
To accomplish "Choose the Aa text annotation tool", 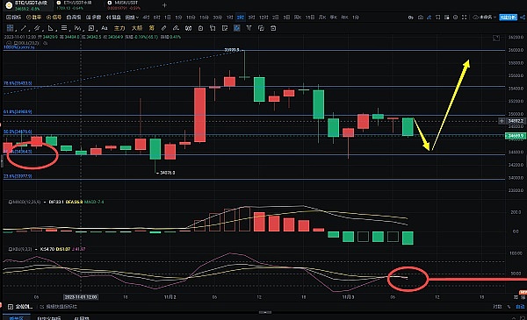I will tap(105, 28).
